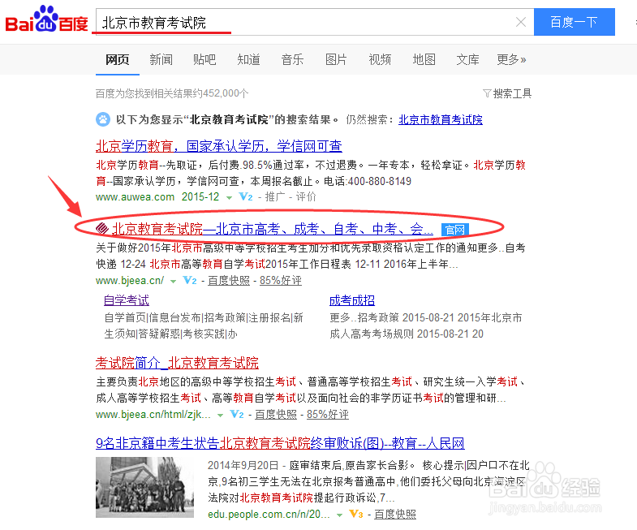This screenshot has width=637, height=530.
Task: Open the 贴吧 tab
Action: (x=204, y=60)
